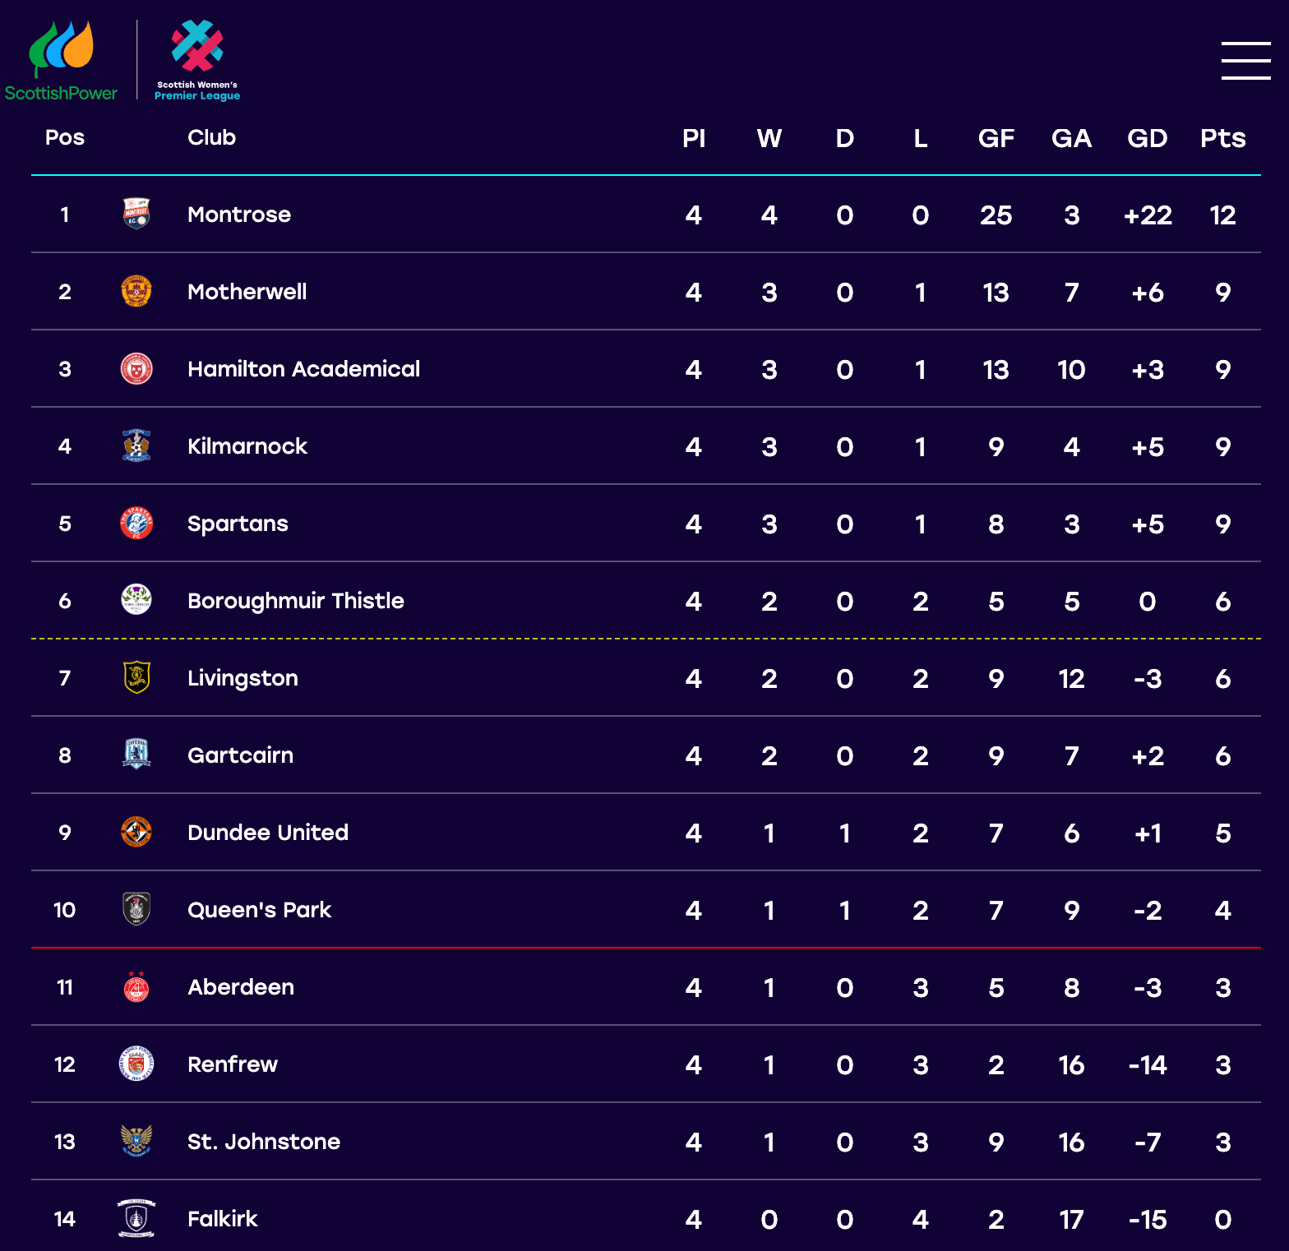Click the GD column header
1289x1251 pixels.
(1148, 138)
